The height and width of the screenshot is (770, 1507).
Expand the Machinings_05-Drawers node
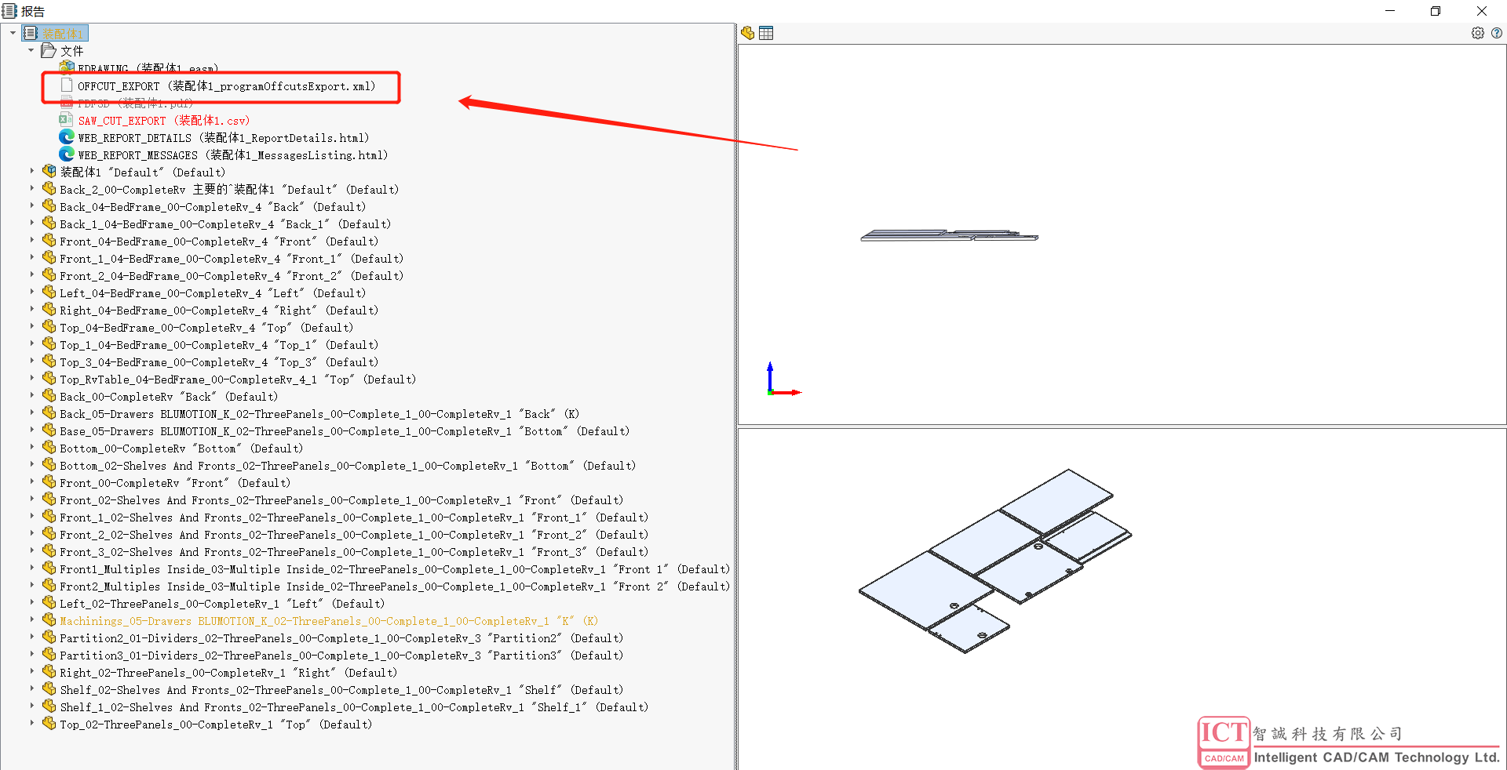(x=31, y=620)
